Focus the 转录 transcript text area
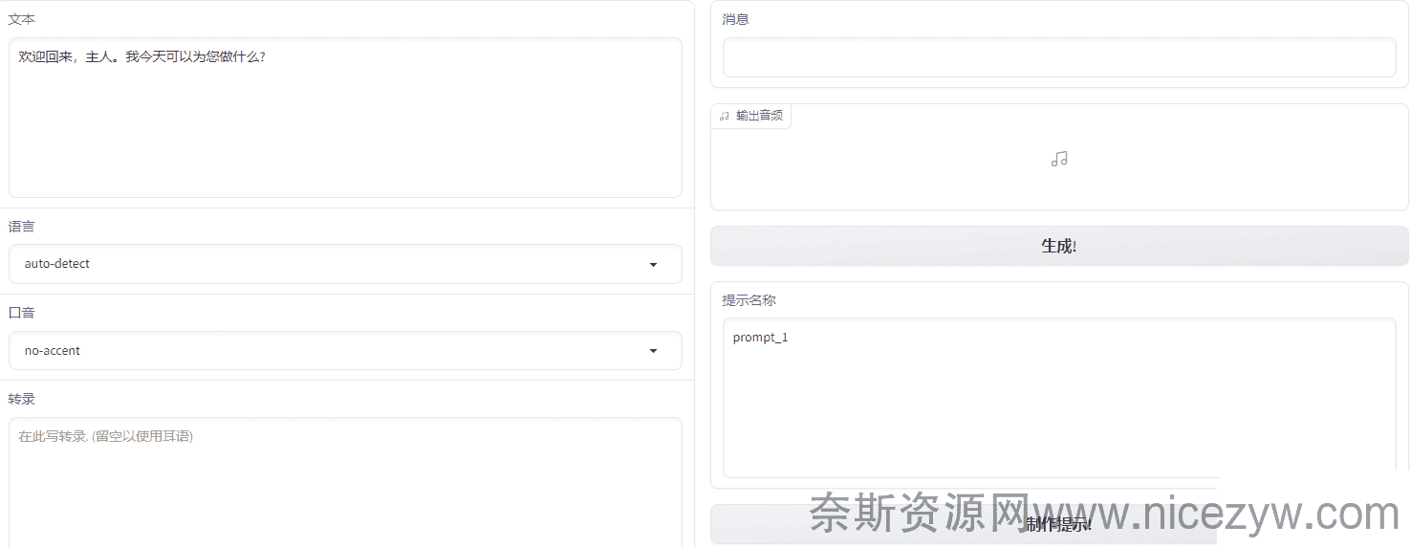This screenshot has height=548, width=1411. pos(345,483)
